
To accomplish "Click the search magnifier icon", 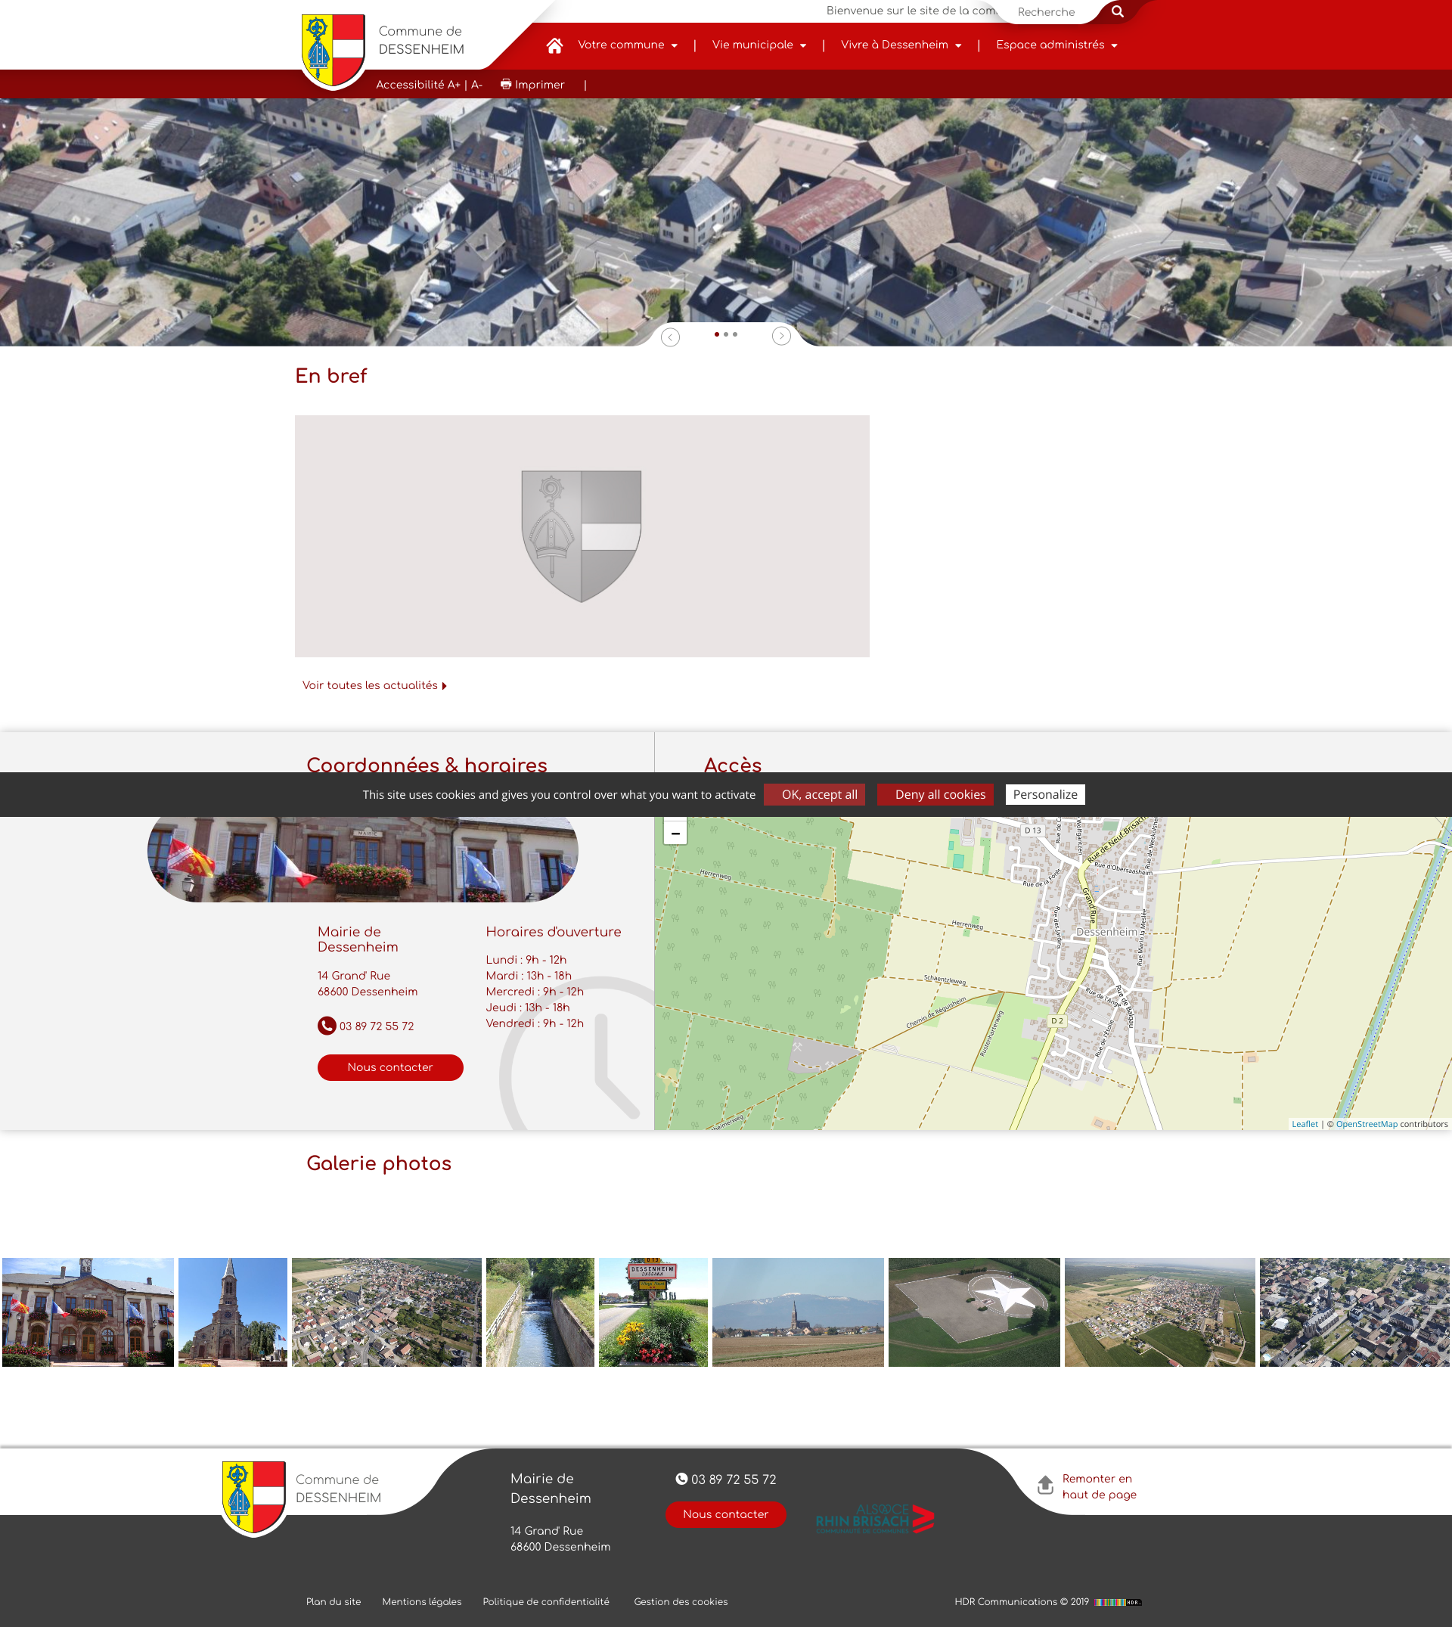I will point(1117,11).
